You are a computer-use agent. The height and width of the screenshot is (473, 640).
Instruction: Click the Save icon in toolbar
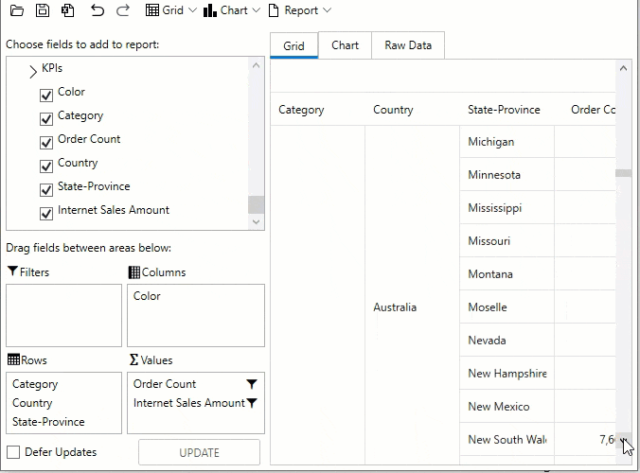[x=42, y=10]
